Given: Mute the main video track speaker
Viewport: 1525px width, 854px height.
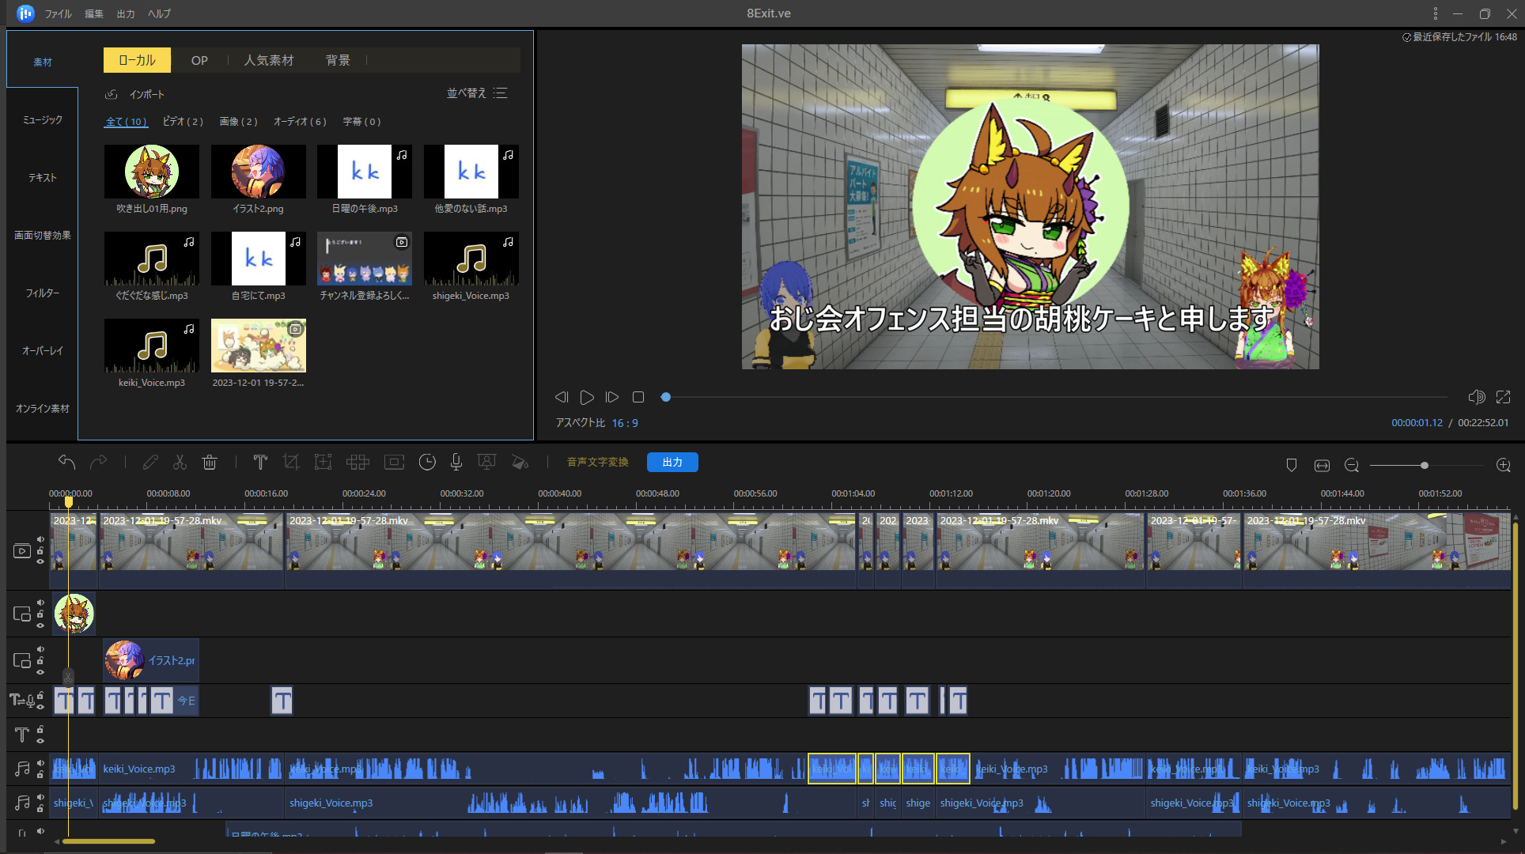Looking at the screenshot, I should coord(40,539).
